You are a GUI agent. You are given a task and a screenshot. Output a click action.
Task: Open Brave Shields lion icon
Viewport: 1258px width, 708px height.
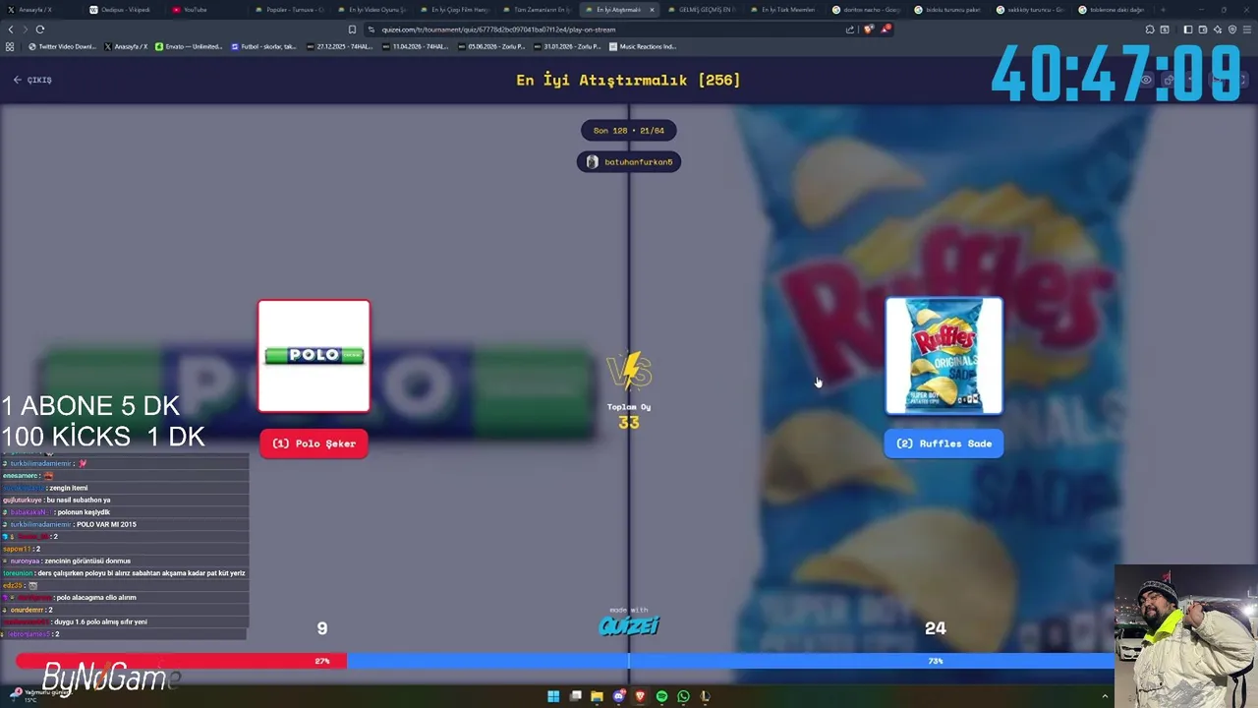868,29
